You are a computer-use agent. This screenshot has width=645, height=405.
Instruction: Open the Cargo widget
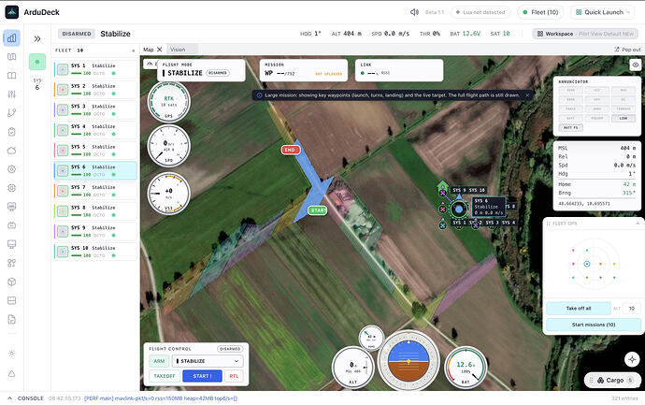pyautogui.click(x=614, y=381)
